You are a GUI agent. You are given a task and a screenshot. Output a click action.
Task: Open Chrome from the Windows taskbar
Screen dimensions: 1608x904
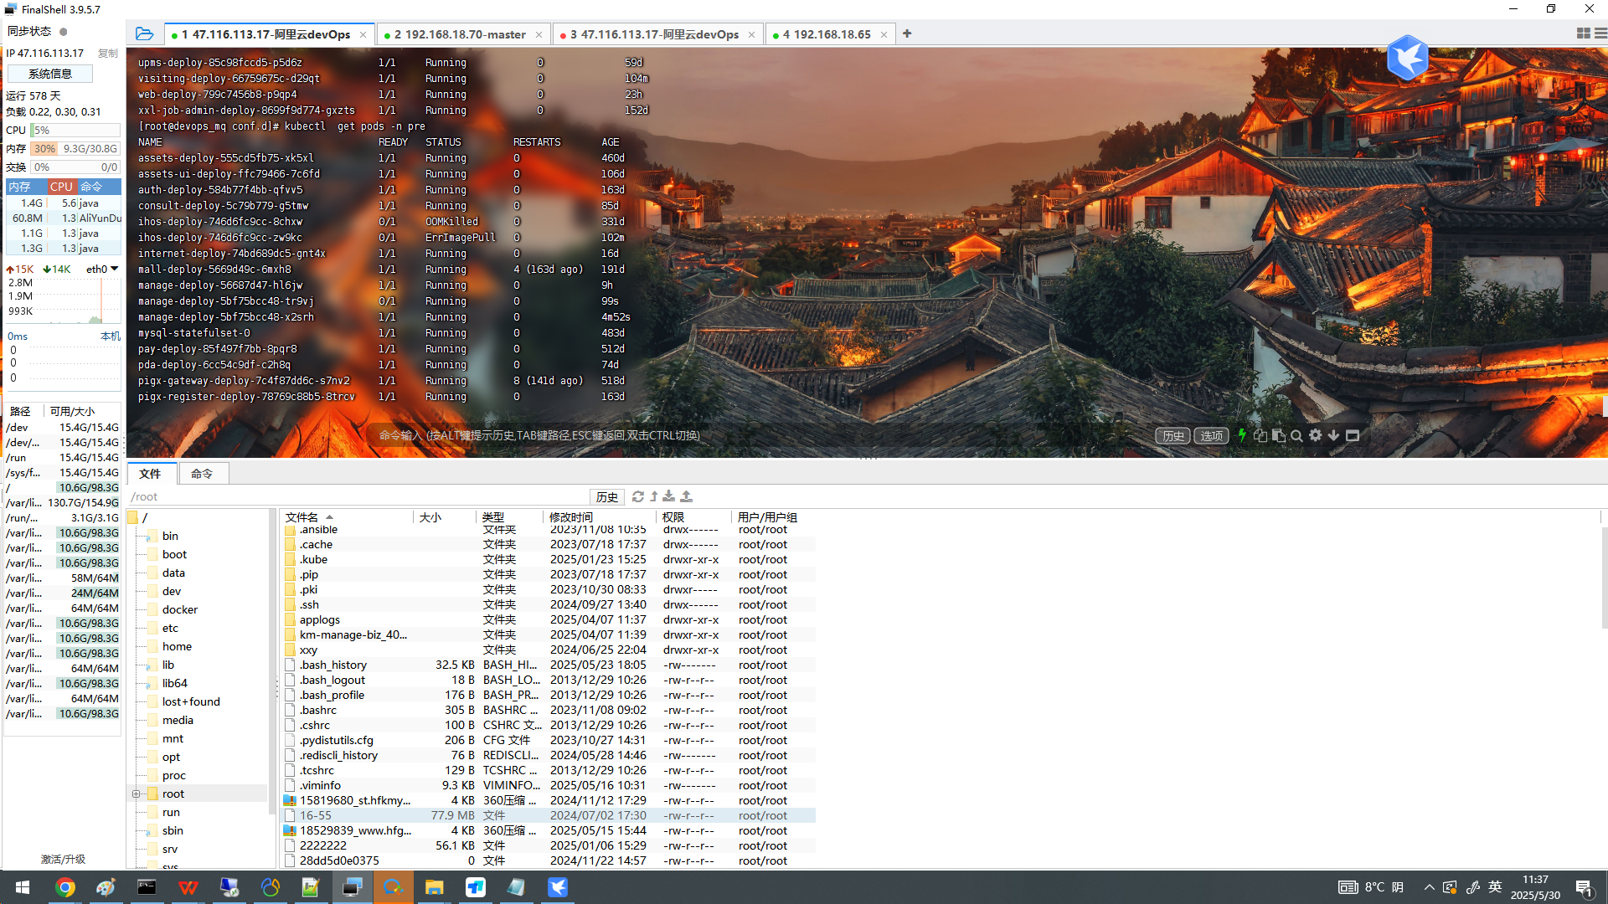tap(64, 887)
